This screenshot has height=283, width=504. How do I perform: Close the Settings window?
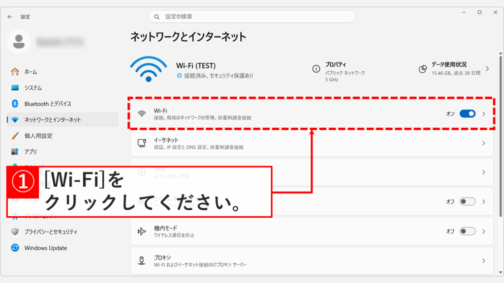click(x=495, y=12)
